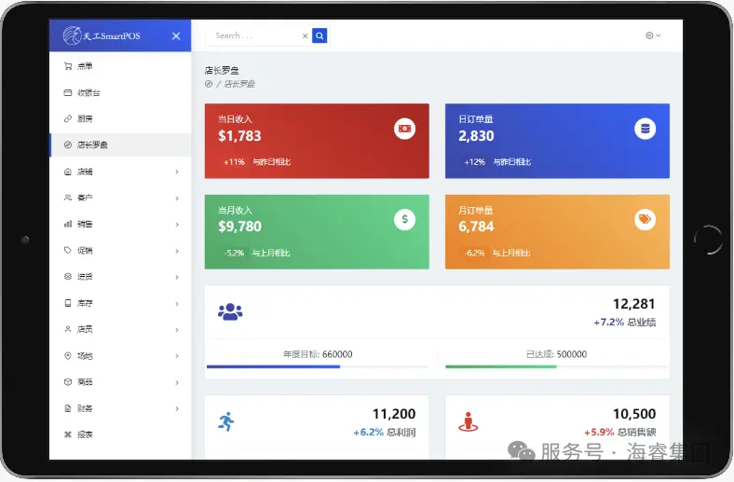Viewport: 734px width, 482px height.
Task: Open the settings gear dropdown
Action: pyautogui.click(x=653, y=35)
